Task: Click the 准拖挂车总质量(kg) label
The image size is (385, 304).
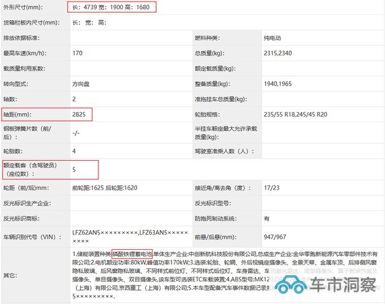Action: coord(221,99)
